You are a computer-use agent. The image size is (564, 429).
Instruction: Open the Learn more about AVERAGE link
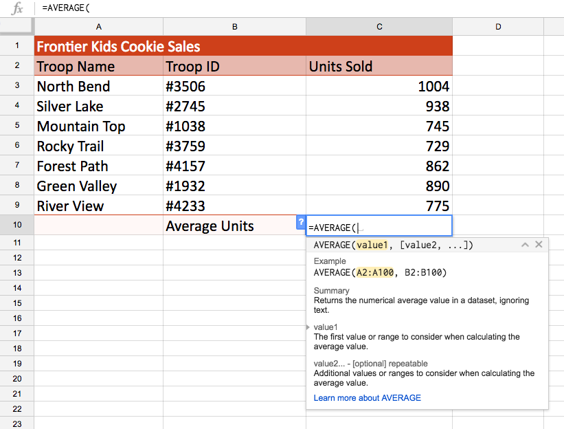pyautogui.click(x=367, y=397)
